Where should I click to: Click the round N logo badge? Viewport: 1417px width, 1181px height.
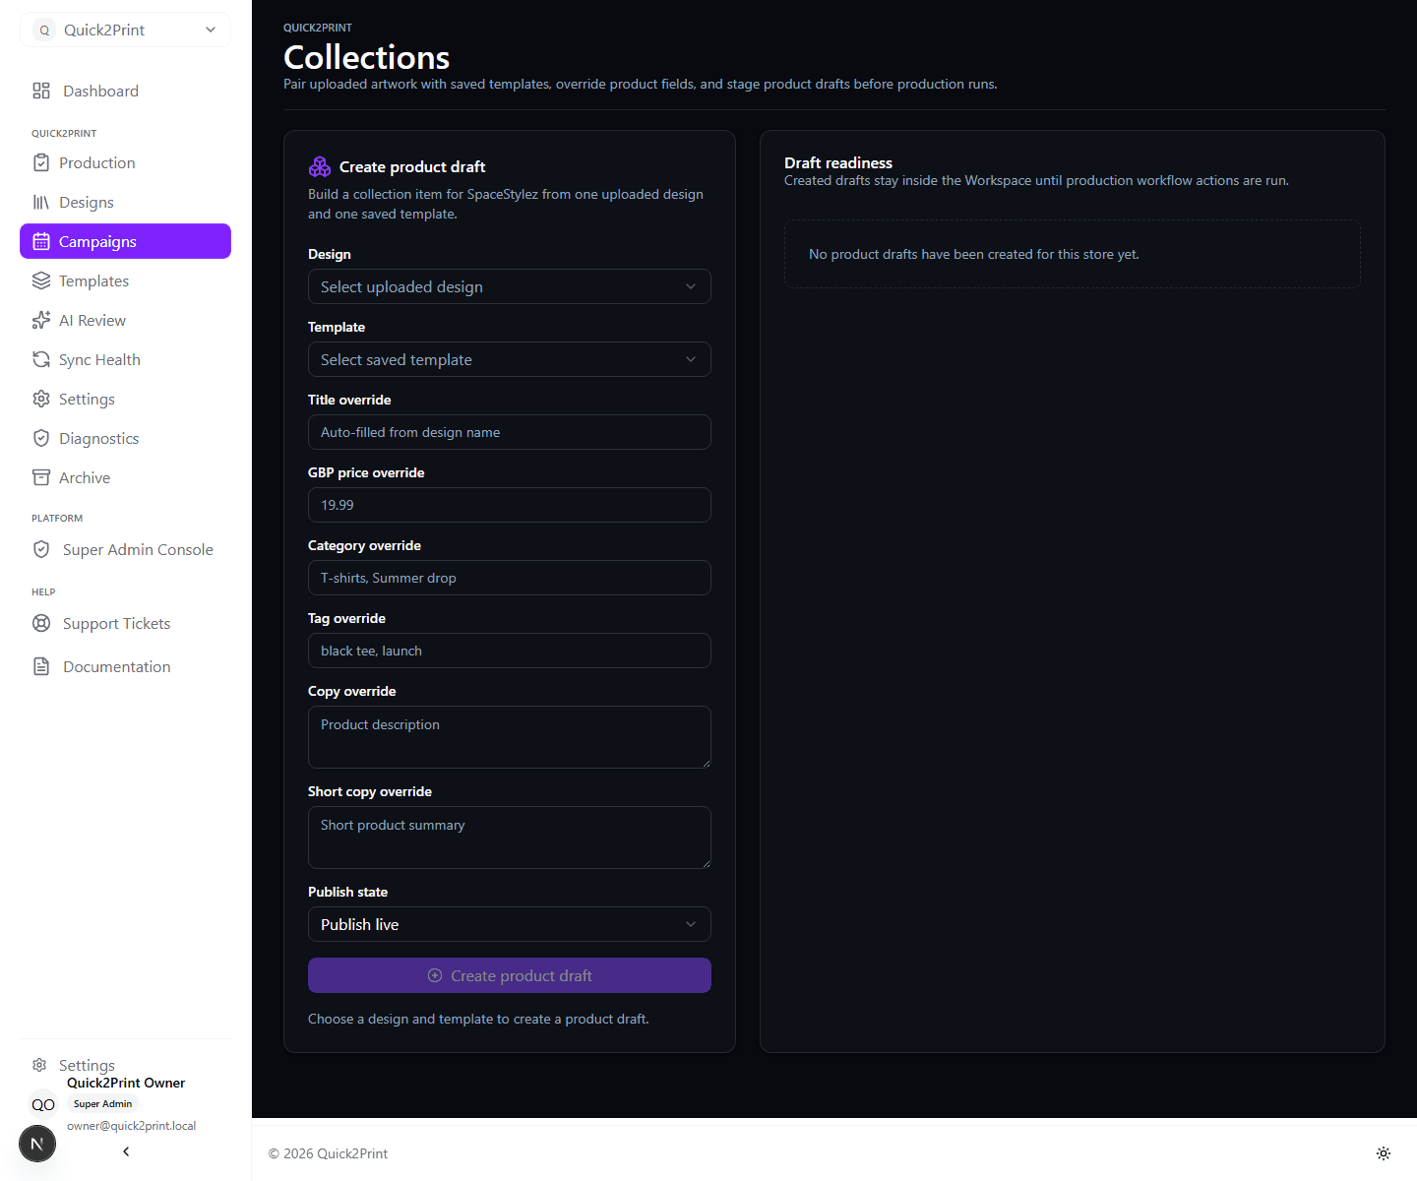point(37,1144)
